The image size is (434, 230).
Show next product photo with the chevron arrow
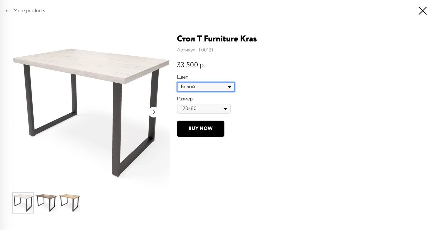tap(154, 112)
